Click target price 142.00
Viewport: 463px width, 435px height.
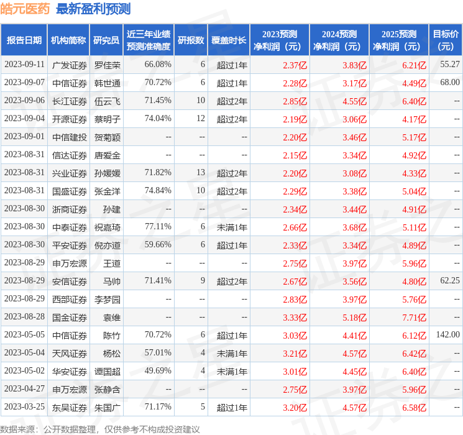[448, 334]
